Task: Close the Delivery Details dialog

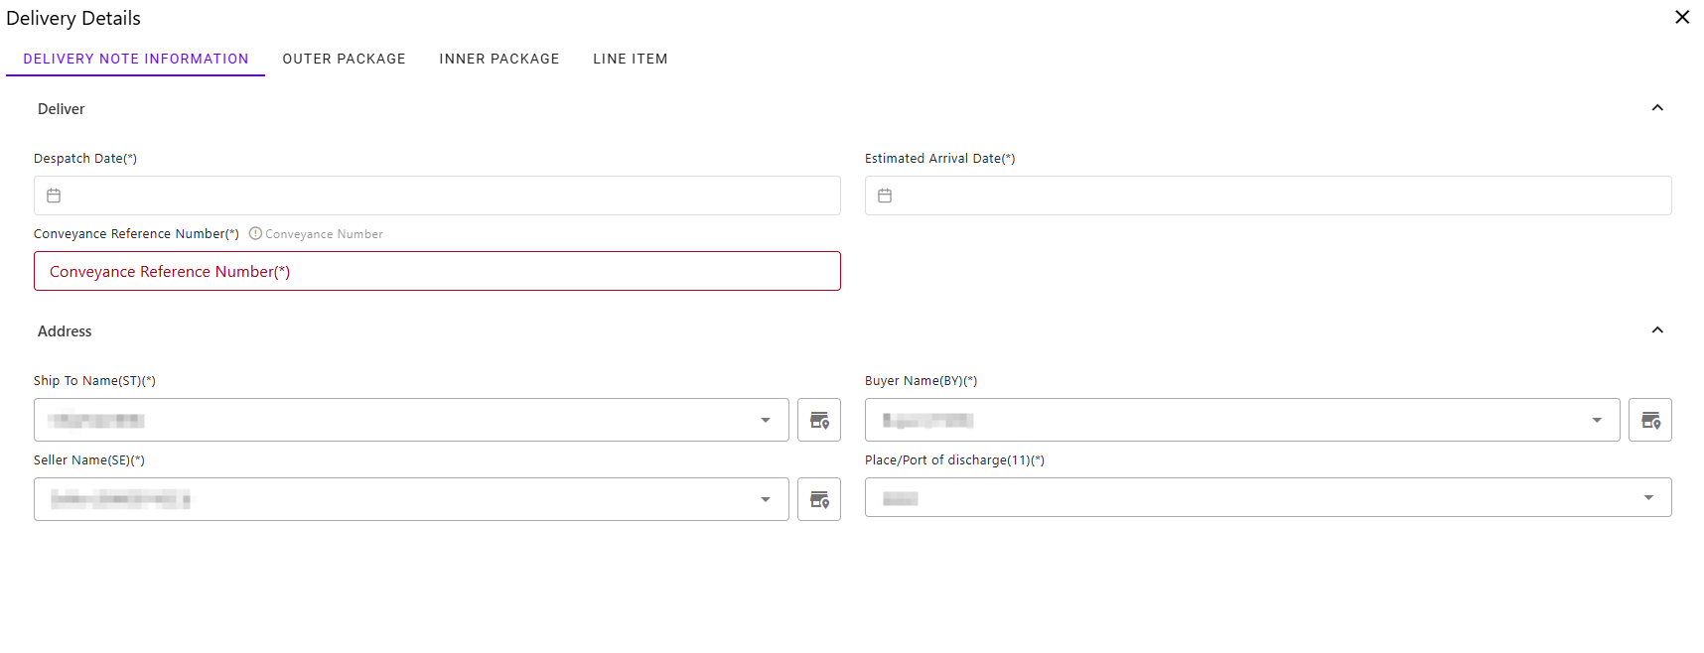Action: (1681, 17)
